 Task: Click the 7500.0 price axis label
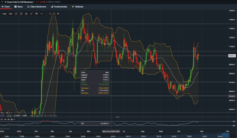(x=232, y=11)
